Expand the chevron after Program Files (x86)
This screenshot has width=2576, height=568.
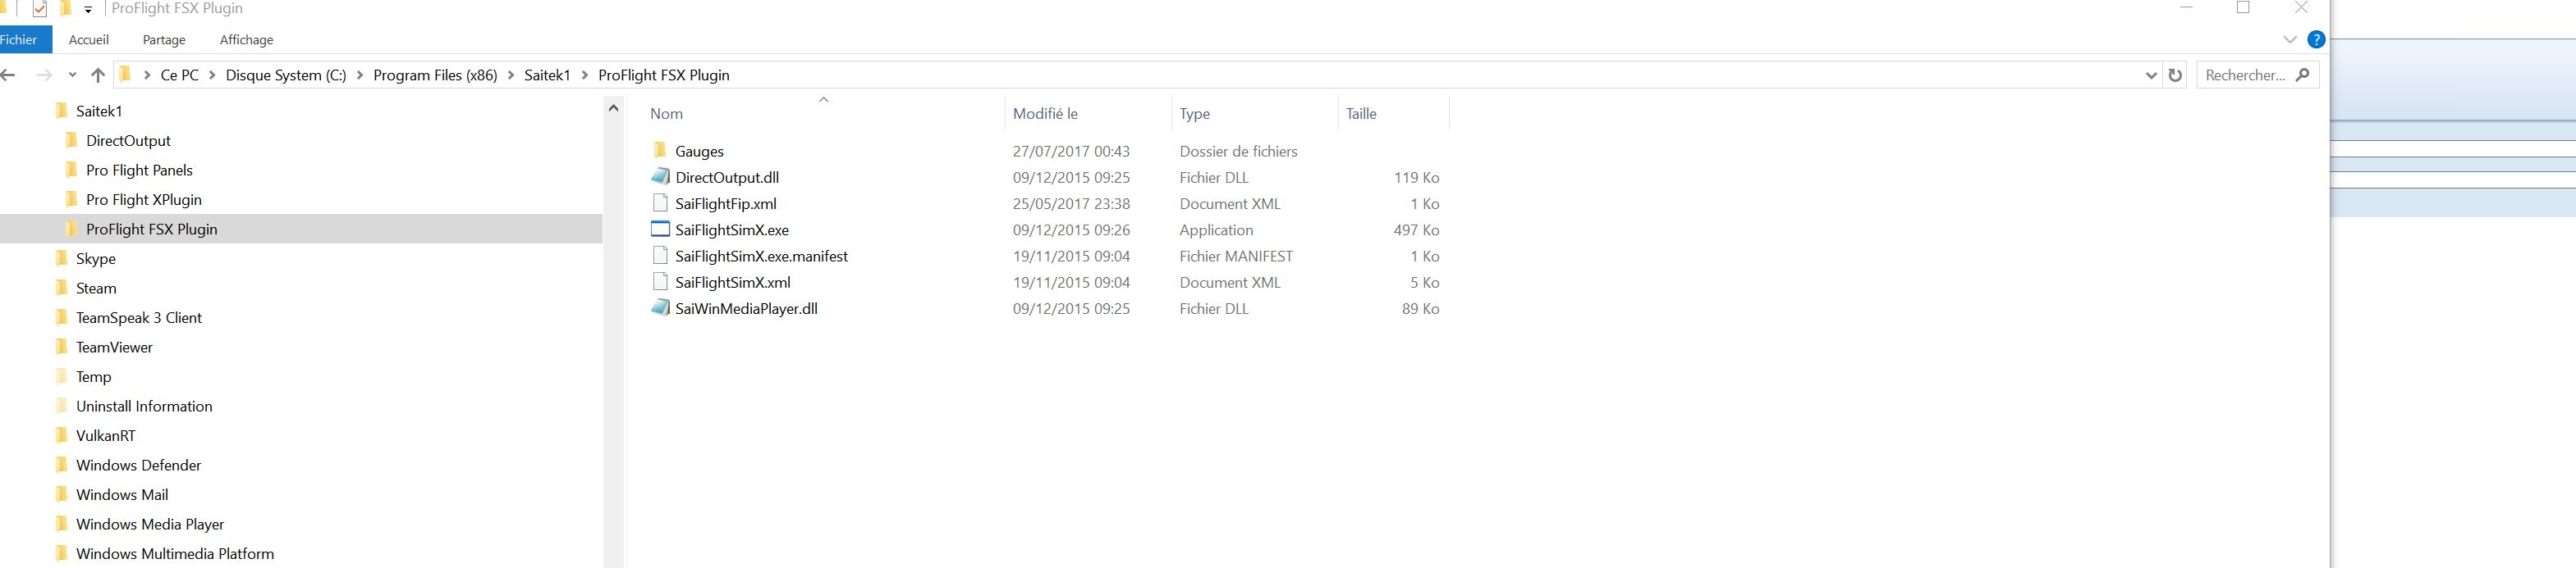511,75
